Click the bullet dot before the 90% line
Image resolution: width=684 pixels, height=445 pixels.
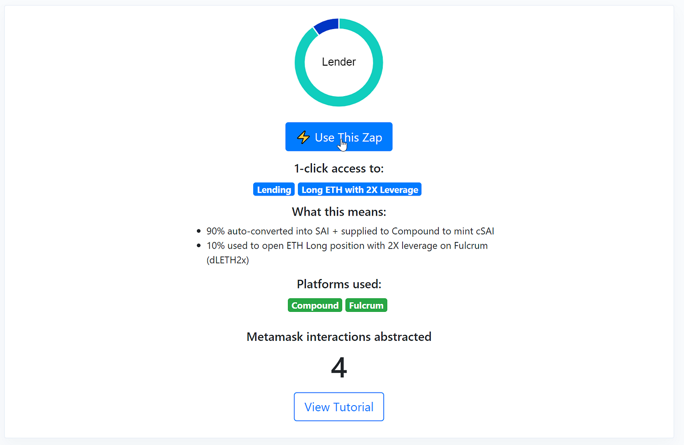click(199, 231)
